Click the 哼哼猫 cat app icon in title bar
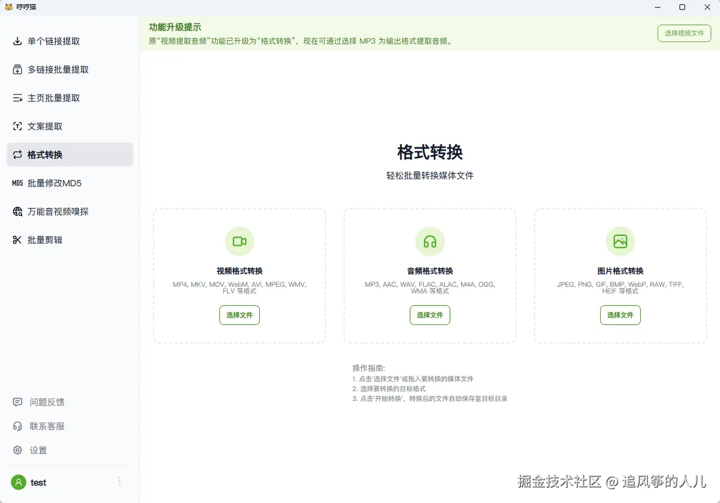 (x=8, y=7)
